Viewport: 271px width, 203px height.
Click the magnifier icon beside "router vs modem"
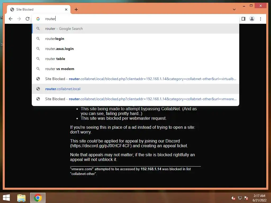tap(38, 69)
